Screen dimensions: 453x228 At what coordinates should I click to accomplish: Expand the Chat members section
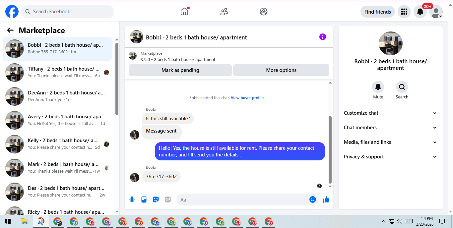390,128
